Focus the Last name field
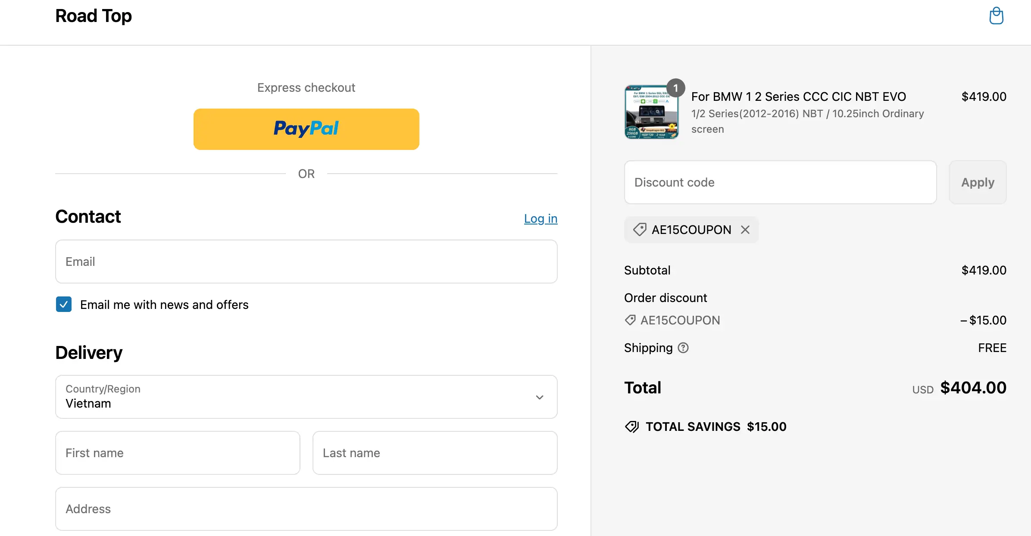1031x536 pixels. tap(434, 453)
